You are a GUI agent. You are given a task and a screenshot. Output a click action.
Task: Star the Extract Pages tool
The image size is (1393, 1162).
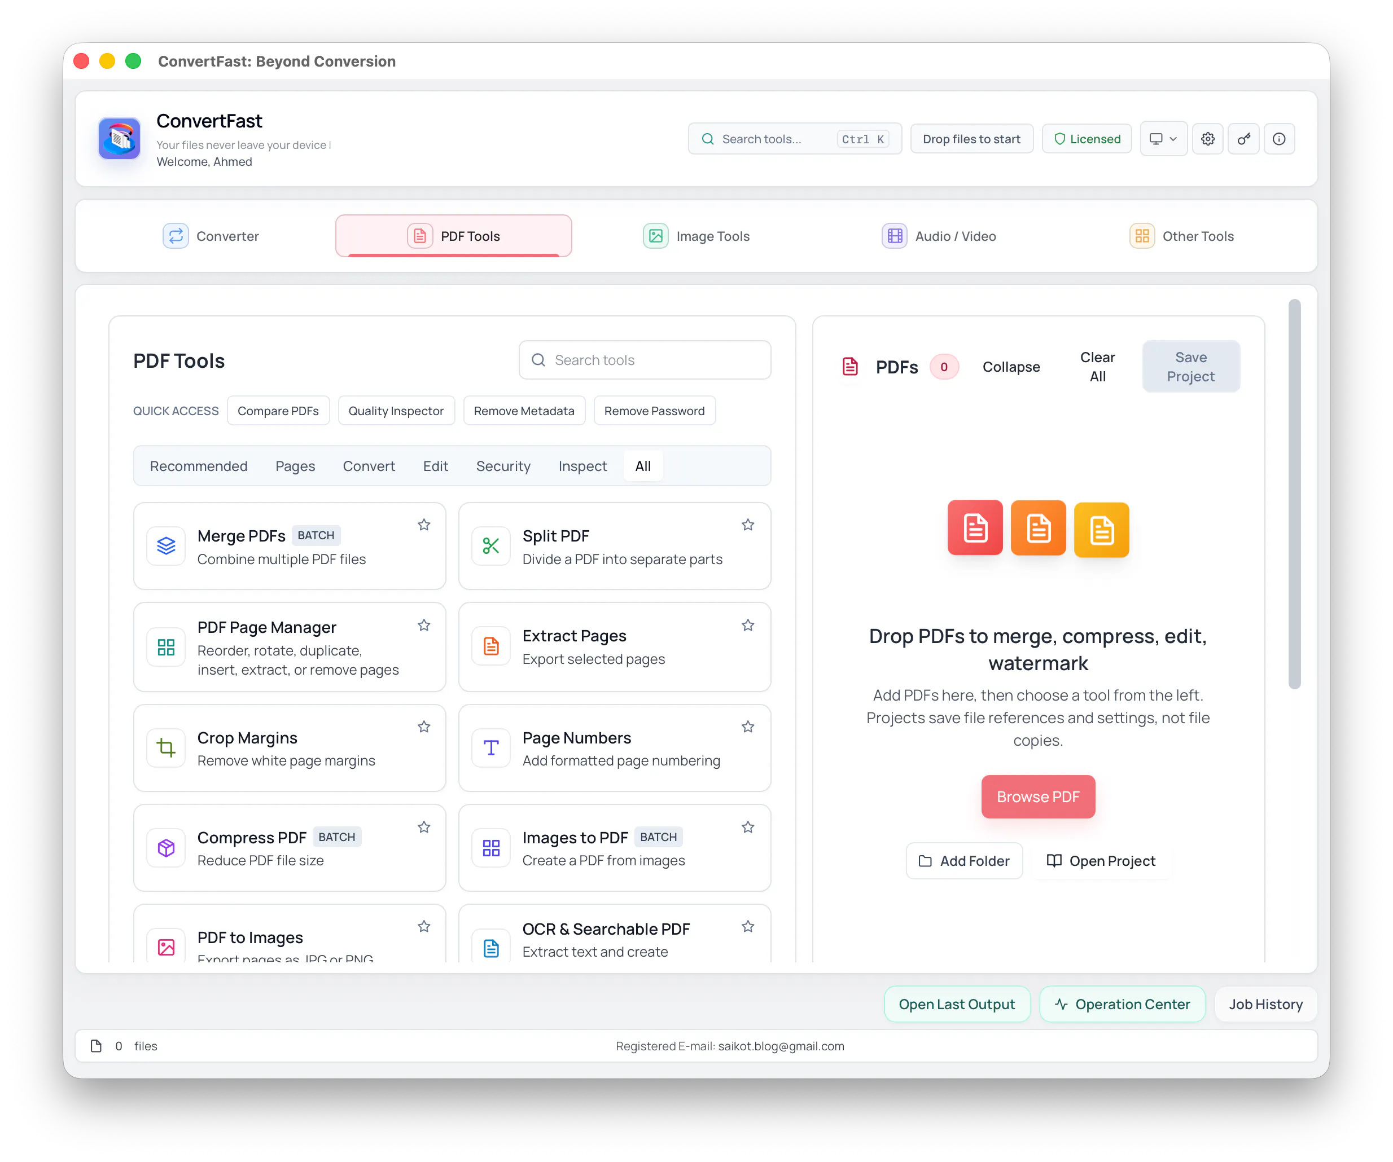(x=748, y=625)
